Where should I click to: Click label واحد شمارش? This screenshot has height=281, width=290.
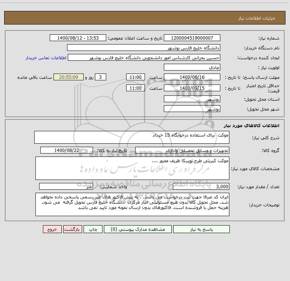[114, 187]
